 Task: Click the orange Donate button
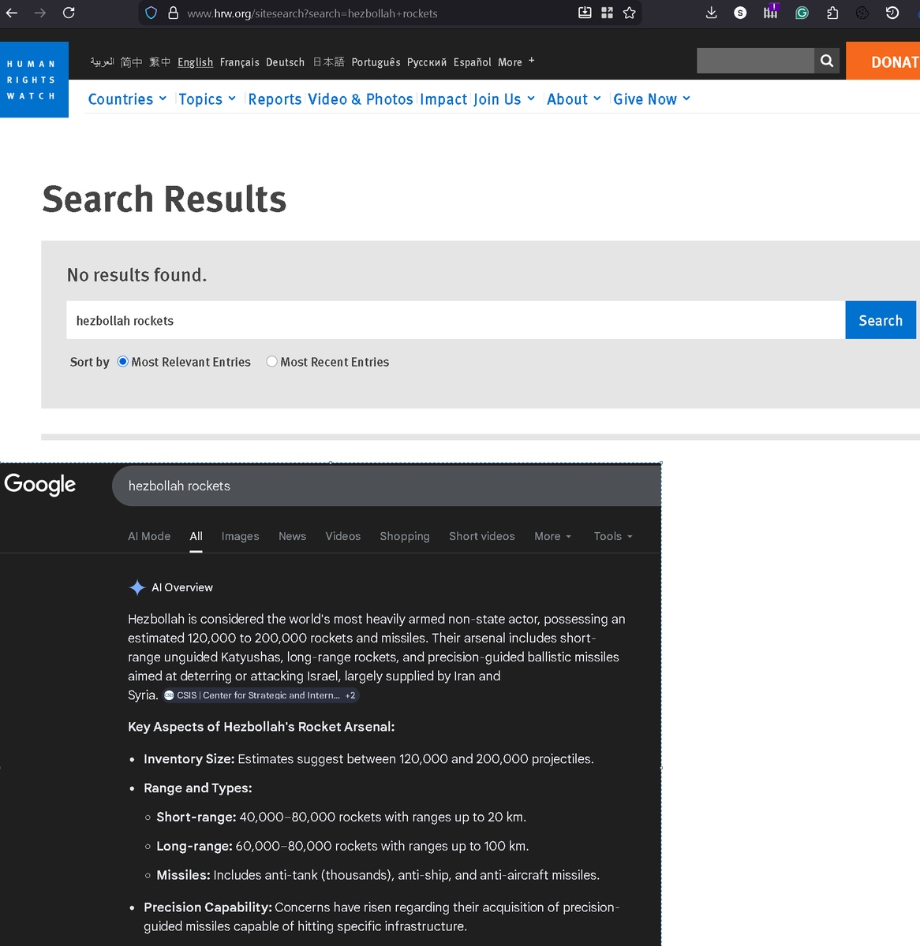pos(883,61)
